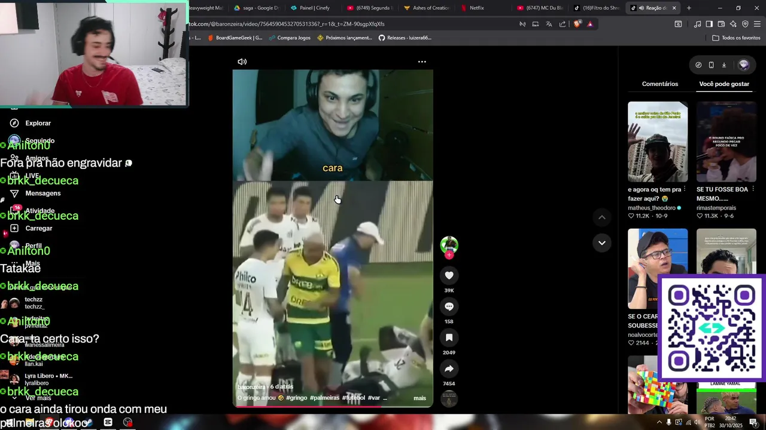This screenshot has height=430, width=766.
Task: Seek along the red video progress bar
Action: (333, 407)
